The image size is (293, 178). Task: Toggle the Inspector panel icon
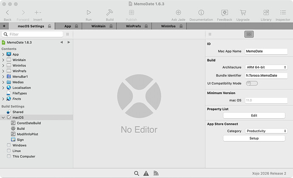pos(283,13)
